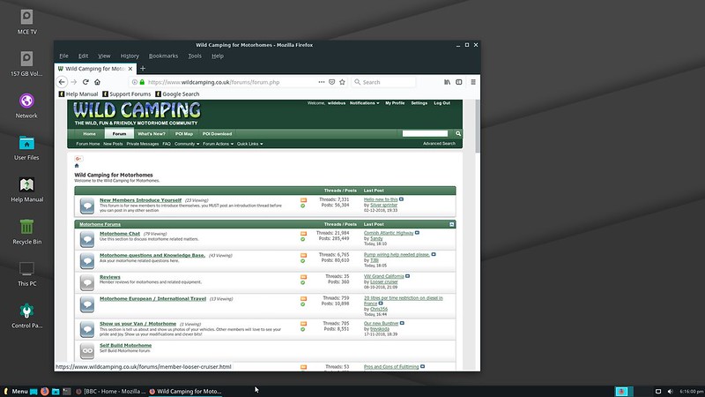Open the Bookmarks menu in Firefox

(163, 56)
